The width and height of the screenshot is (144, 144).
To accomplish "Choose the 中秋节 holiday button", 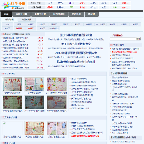I will (x=8, y=28).
